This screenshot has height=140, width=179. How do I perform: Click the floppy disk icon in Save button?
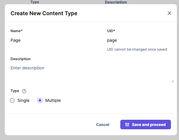pyautogui.click(x=127, y=125)
